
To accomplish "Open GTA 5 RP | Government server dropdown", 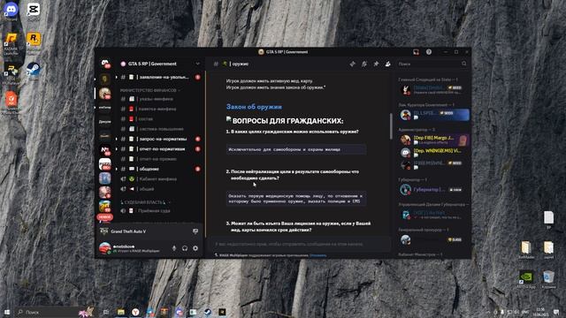I will 197,64.
